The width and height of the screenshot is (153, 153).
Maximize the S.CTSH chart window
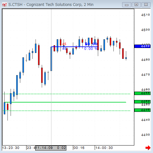[136, 5]
